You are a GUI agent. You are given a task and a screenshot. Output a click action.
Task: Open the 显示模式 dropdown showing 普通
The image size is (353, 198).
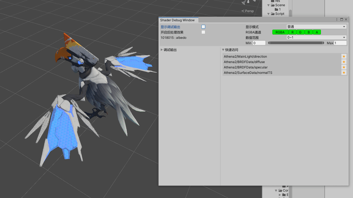[x=316, y=27]
